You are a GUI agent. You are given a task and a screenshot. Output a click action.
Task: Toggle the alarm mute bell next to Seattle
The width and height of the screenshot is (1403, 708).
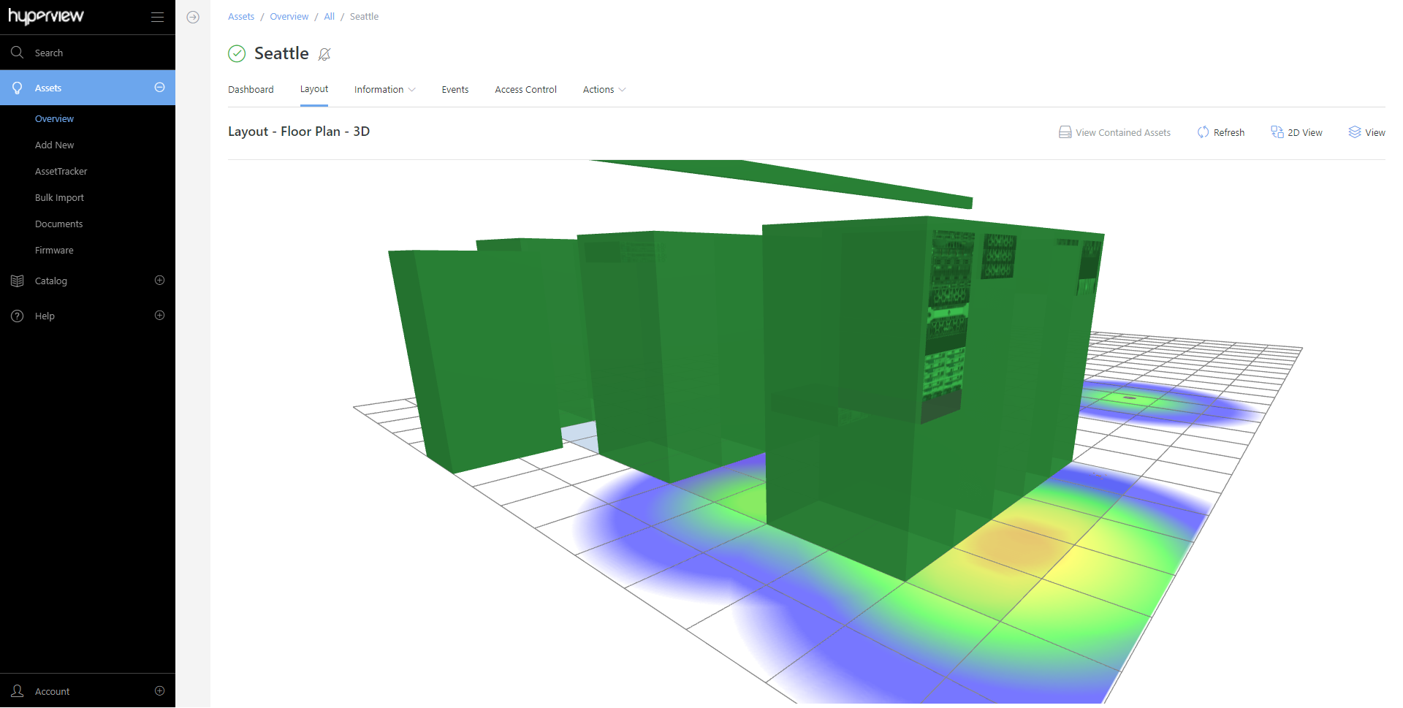tap(325, 54)
